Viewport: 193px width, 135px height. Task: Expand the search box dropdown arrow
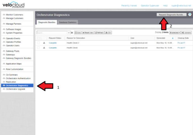(x=69, y=33)
